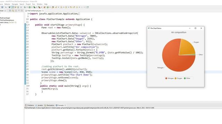Open the Navigate menu
Image resolution: width=222 pixels, height=124 pixels.
tap(15, 4)
